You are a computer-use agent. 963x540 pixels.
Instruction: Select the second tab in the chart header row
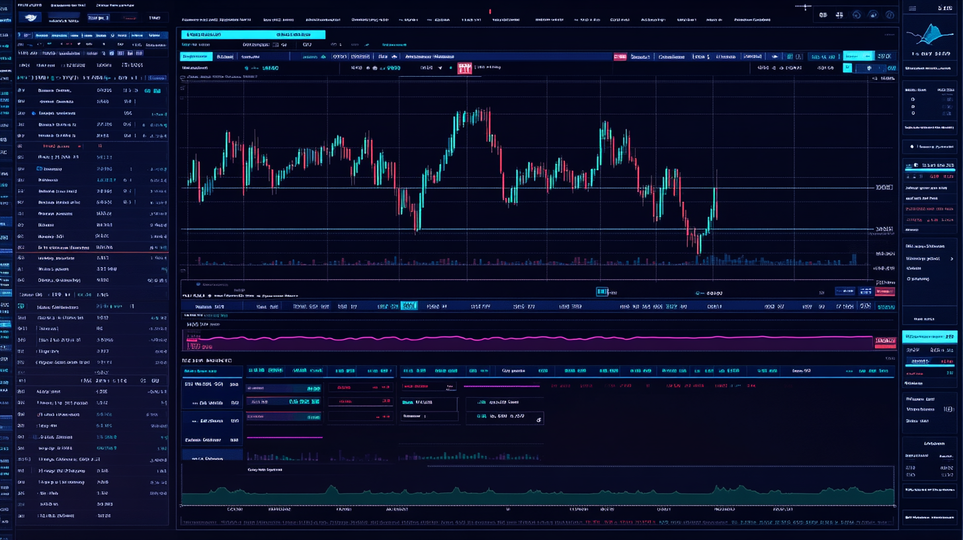point(225,56)
